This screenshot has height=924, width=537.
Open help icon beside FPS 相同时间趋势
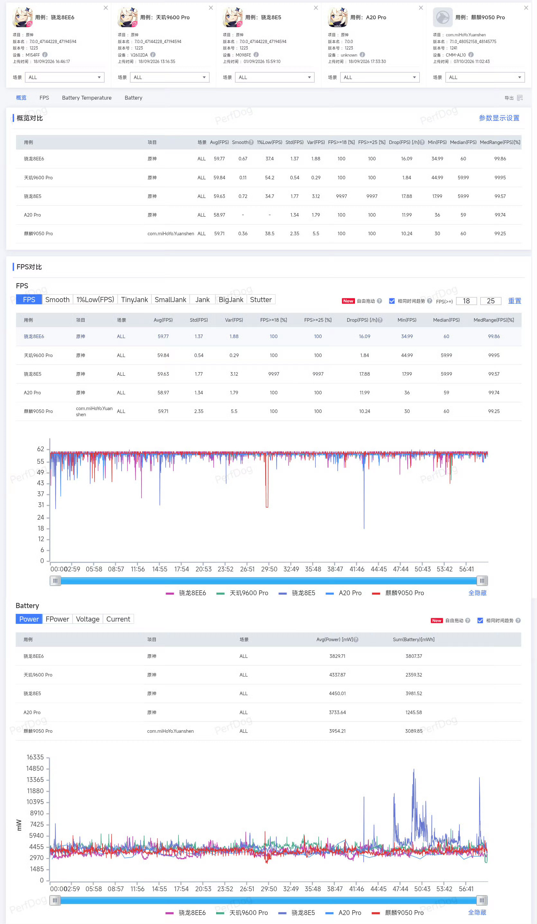(x=430, y=301)
